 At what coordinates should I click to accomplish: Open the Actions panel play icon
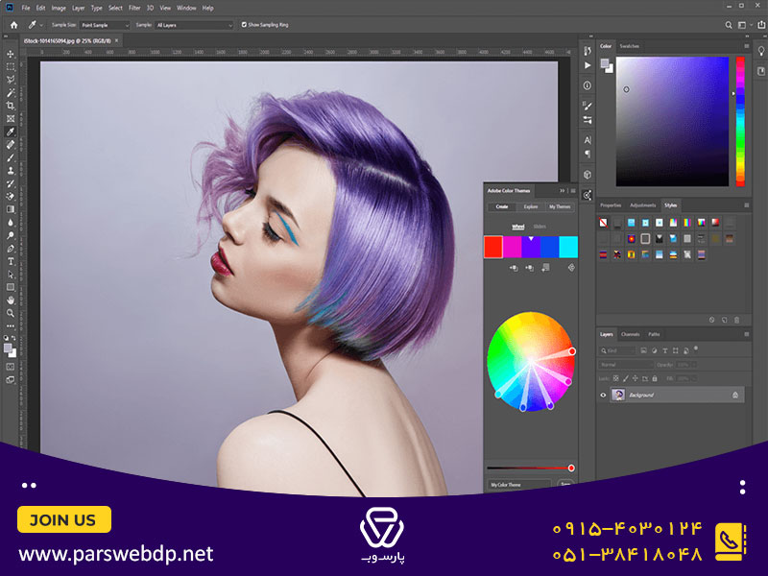tap(588, 65)
